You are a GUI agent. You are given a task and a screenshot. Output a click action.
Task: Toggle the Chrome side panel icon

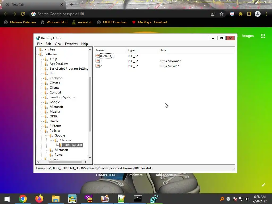click(249, 14)
